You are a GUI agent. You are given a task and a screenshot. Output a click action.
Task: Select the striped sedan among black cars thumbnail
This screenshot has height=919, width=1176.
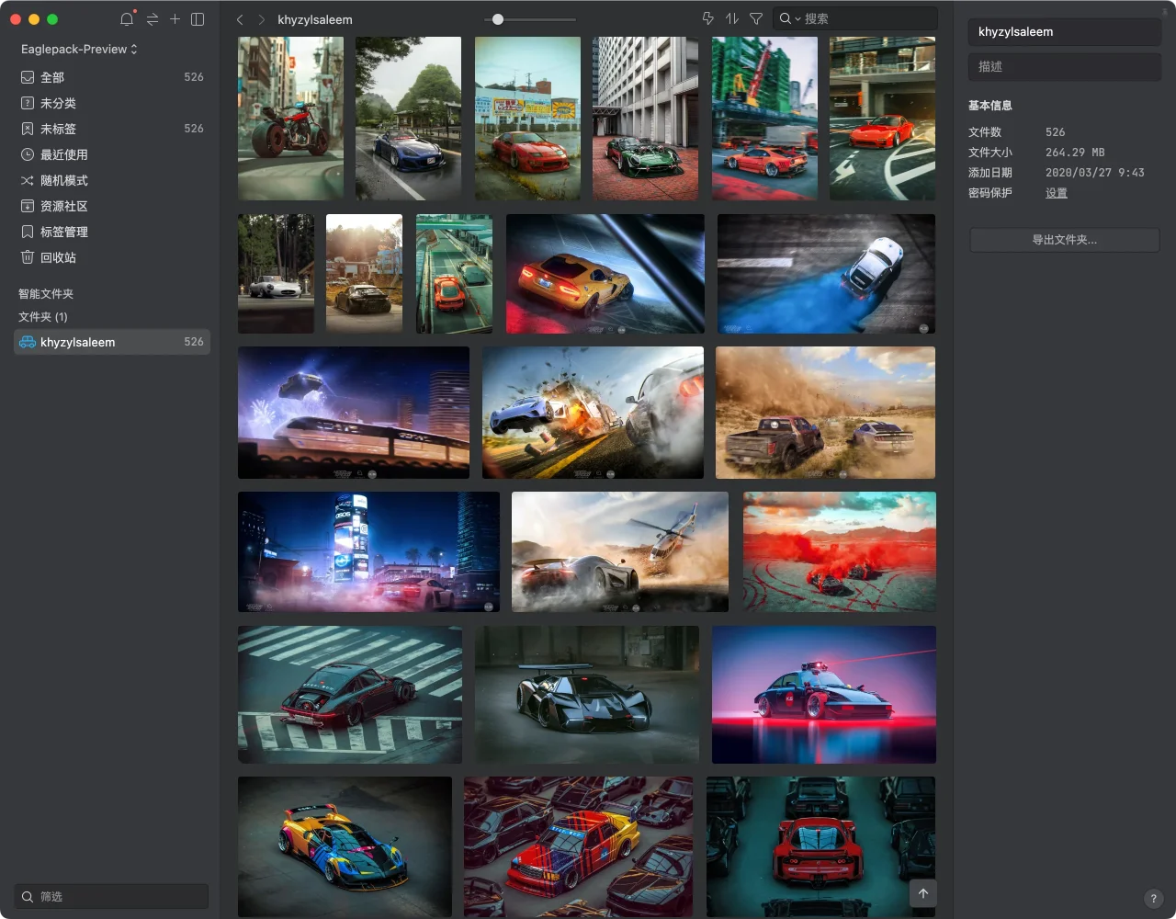579,846
